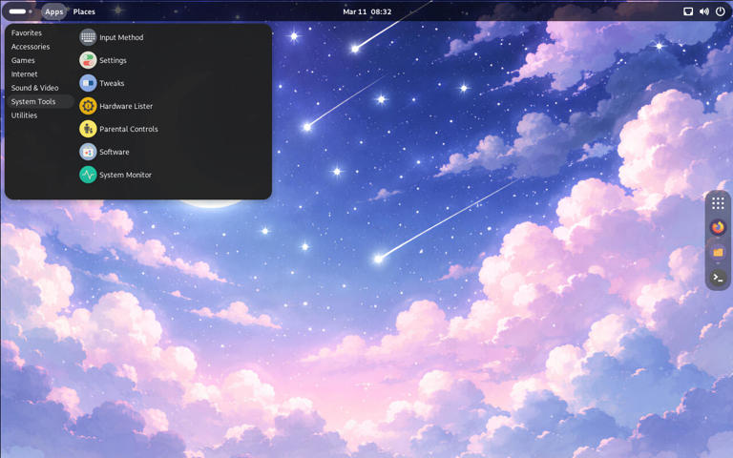Screen dimensions: 733x458
Task: Click the 'Software' label
Action: [115, 152]
